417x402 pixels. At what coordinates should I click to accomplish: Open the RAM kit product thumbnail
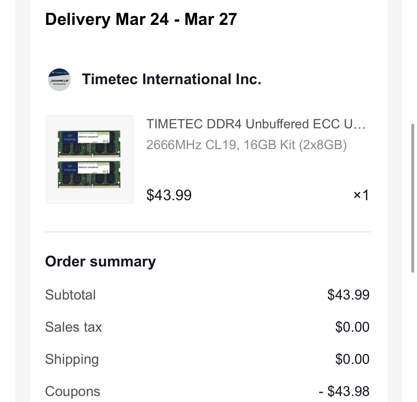pos(89,159)
